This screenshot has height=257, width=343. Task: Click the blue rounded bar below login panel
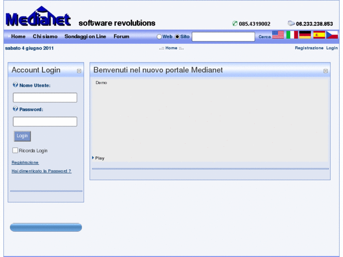(x=46, y=227)
